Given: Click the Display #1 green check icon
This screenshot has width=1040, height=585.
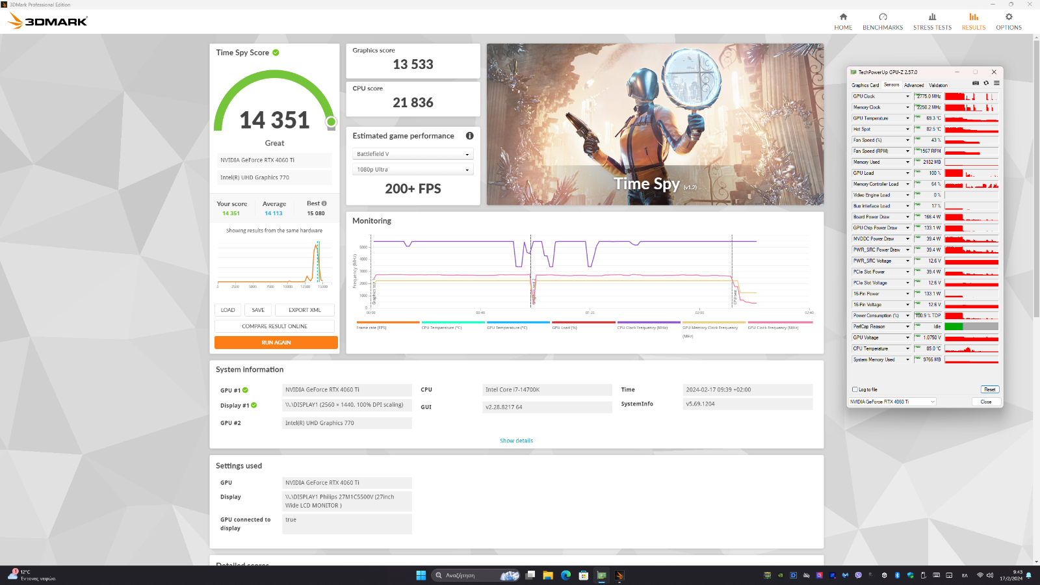Looking at the screenshot, I should tap(253, 405).
